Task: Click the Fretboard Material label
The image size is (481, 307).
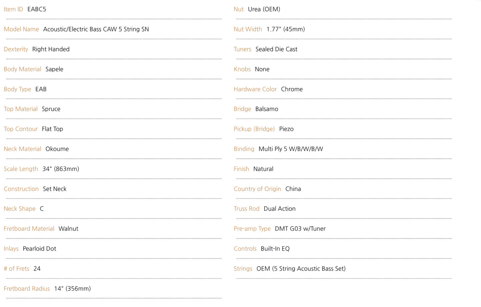Action: click(x=29, y=229)
